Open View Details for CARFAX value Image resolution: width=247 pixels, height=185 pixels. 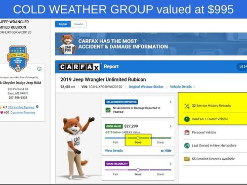point(114,151)
